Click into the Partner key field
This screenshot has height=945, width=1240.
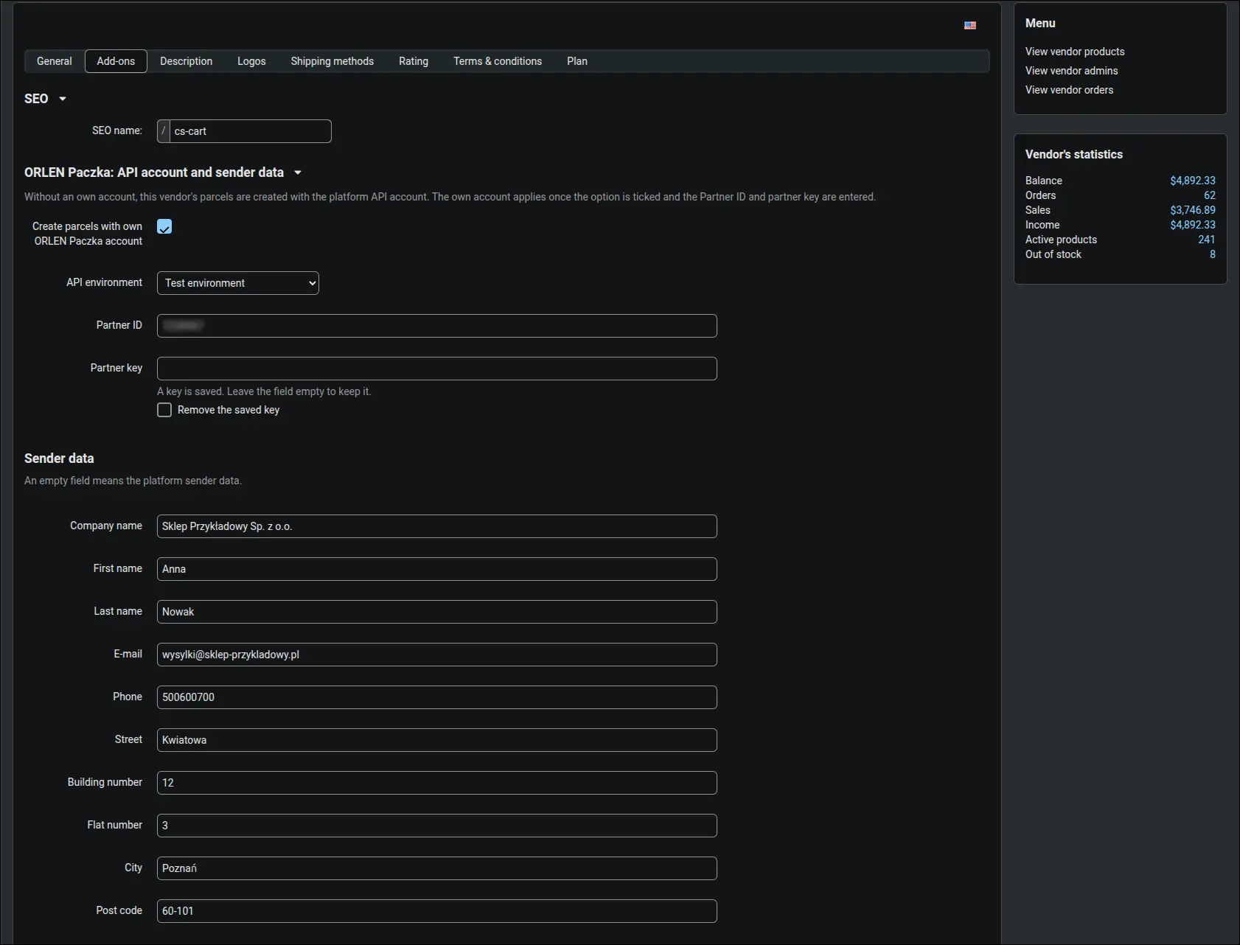tap(437, 369)
